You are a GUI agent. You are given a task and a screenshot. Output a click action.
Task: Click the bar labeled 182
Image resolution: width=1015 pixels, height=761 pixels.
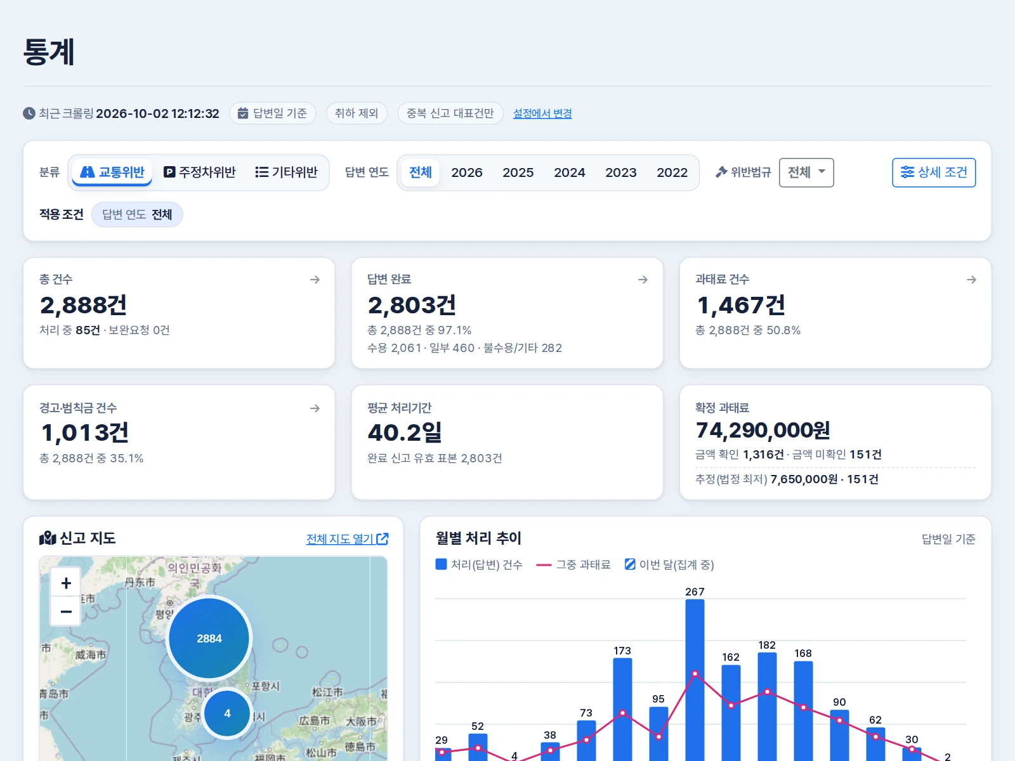click(767, 706)
